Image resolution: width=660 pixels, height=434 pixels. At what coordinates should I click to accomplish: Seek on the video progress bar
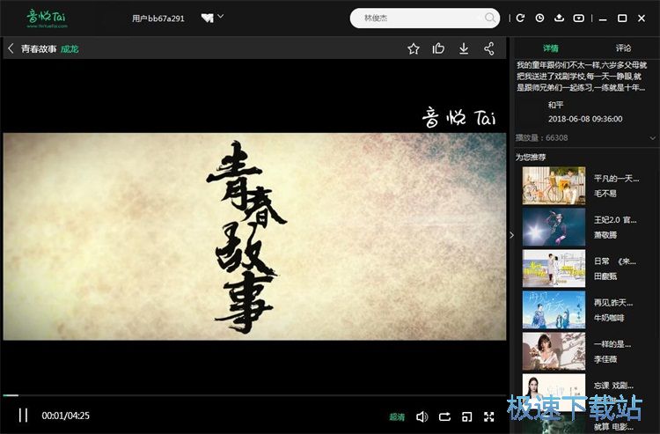(254, 395)
